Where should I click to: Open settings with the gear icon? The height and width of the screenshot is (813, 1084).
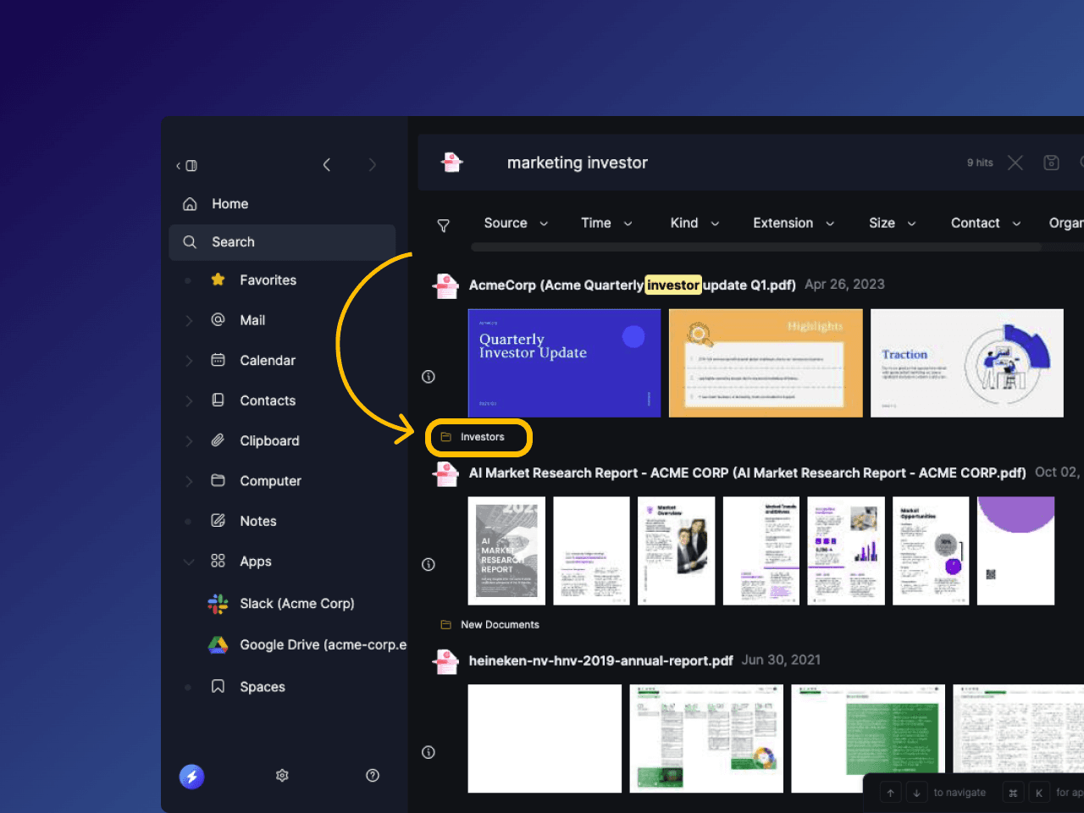point(283,776)
